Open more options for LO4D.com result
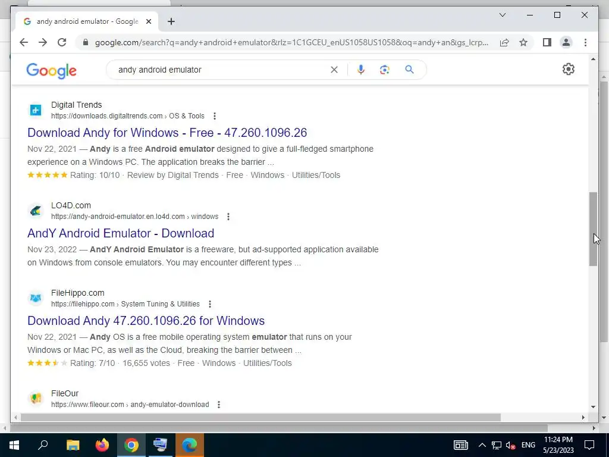 tap(228, 217)
